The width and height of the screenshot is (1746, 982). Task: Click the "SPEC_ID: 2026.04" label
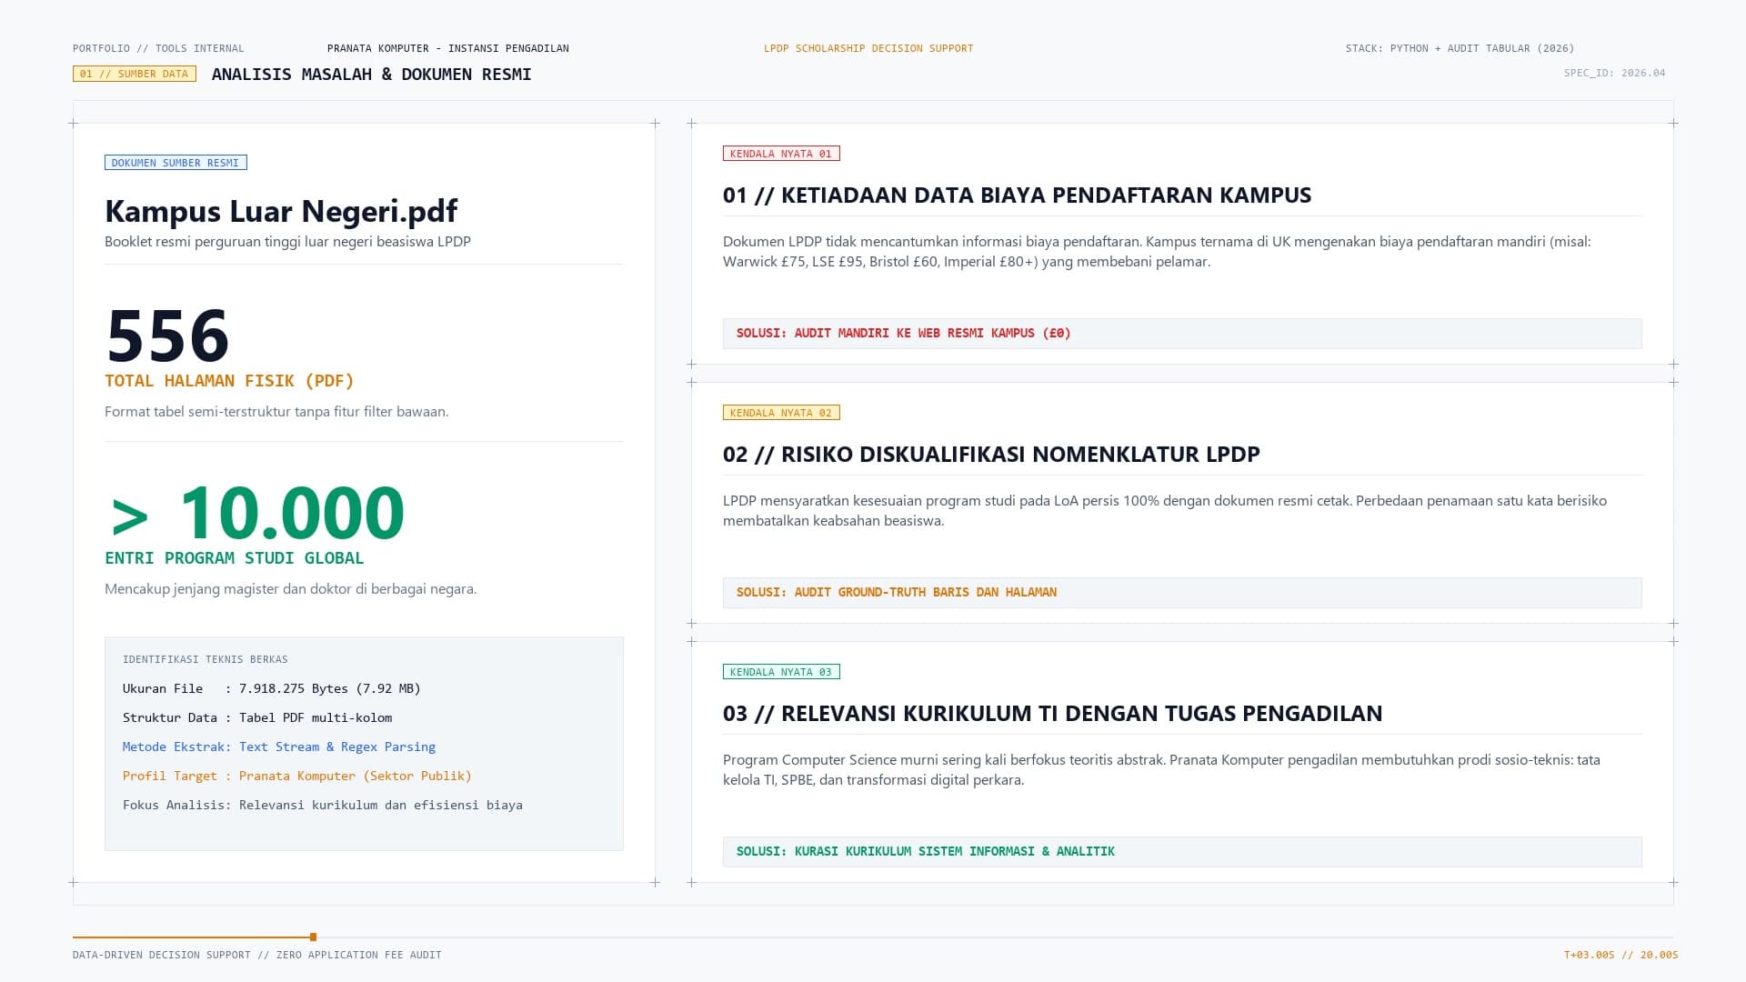1615,73
